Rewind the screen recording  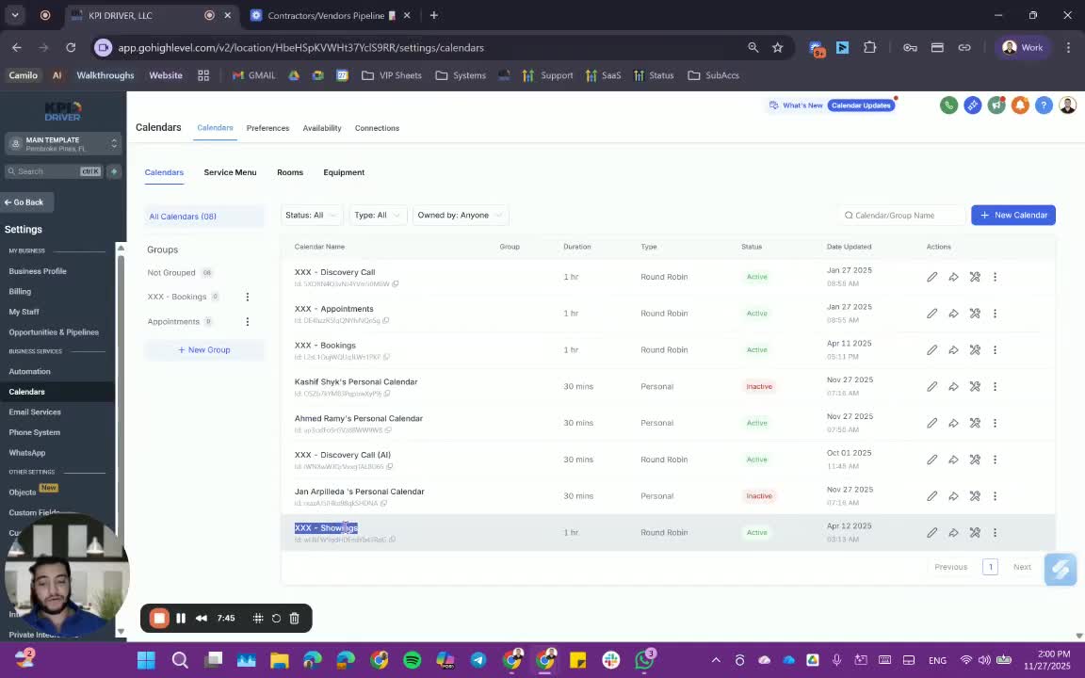[202, 619]
